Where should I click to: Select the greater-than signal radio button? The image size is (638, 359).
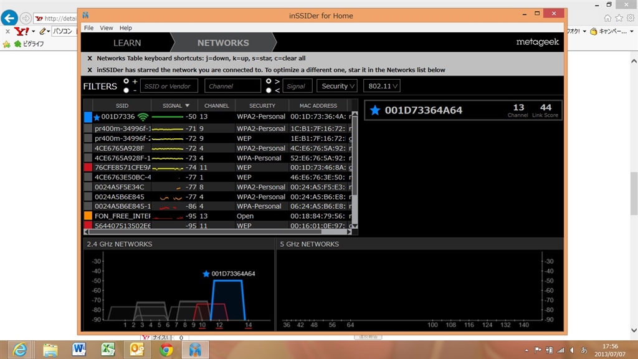pos(269,82)
